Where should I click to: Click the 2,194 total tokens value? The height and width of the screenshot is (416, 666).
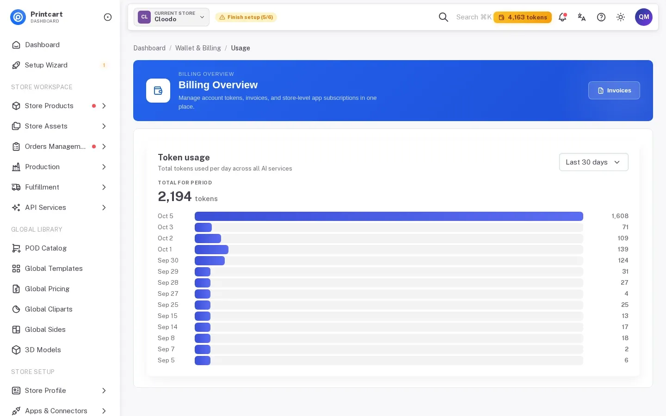pyautogui.click(x=175, y=197)
